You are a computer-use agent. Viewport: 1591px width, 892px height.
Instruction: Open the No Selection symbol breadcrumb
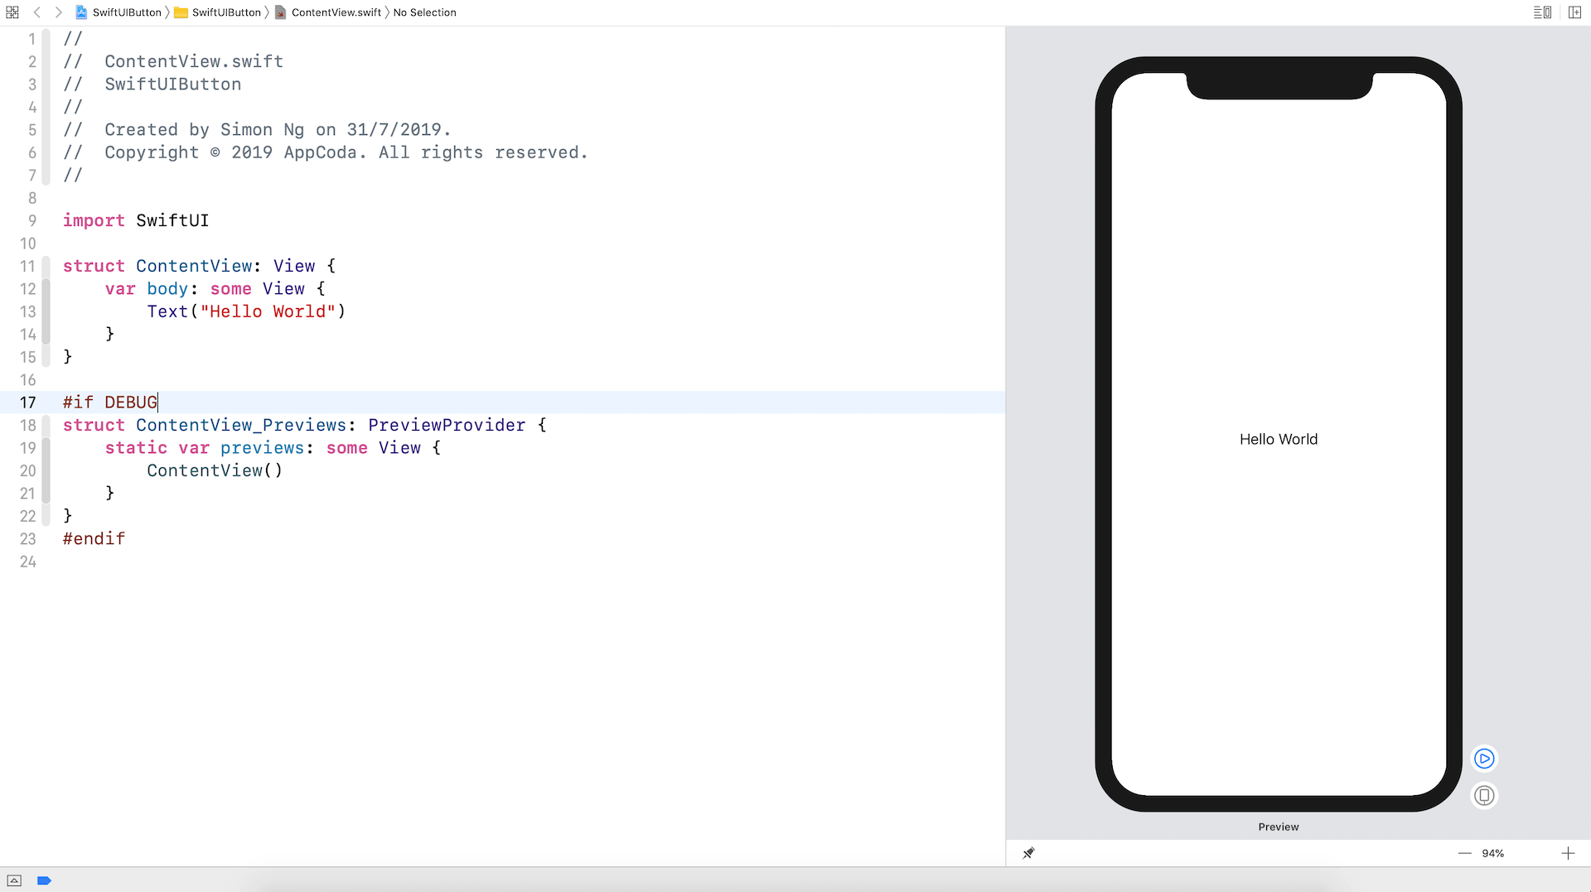pos(424,12)
